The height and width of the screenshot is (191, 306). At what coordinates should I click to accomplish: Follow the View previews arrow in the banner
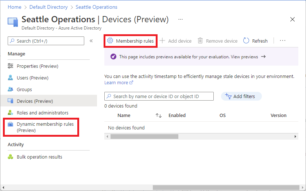(x=263, y=57)
